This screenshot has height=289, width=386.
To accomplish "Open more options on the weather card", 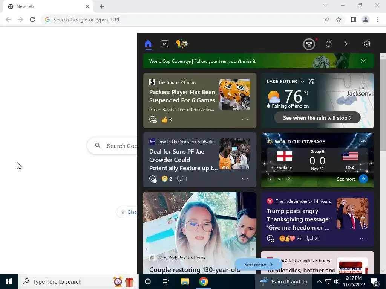I will [363, 82].
